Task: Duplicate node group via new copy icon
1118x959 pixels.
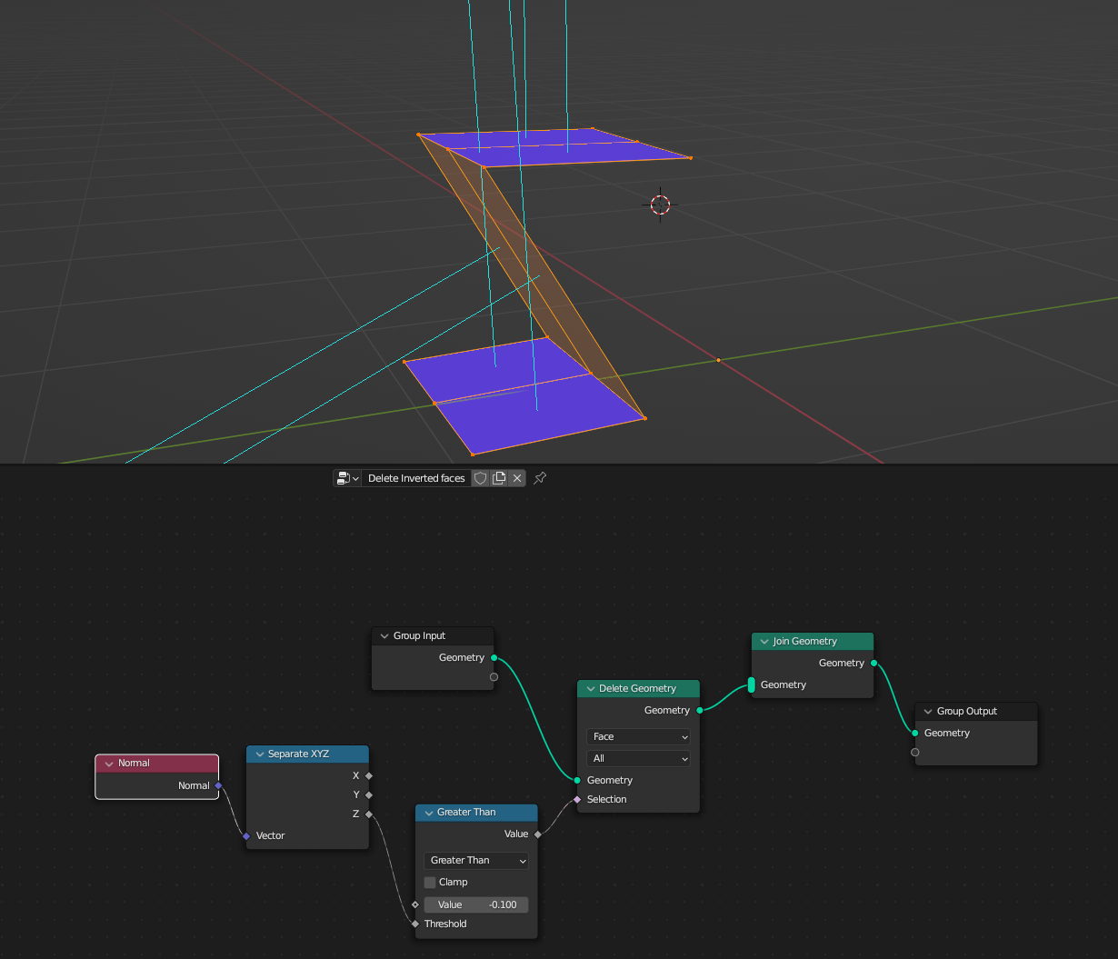Action: 498,477
